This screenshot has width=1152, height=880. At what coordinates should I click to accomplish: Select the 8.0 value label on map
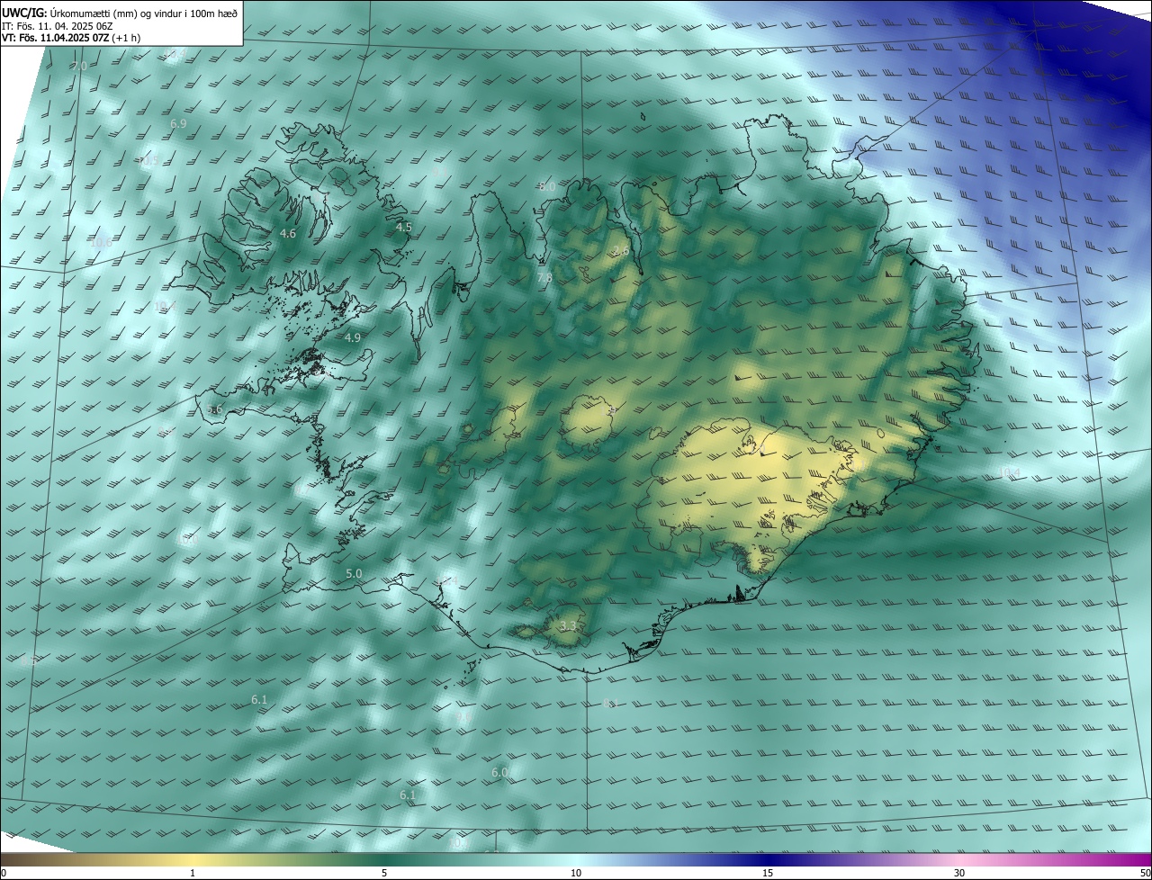pyautogui.click(x=547, y=186)
